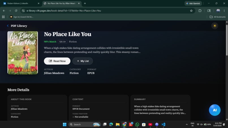Bookmark this page with the star icon
This screenshot has height=128, width=228.
[x=191, y=11]
